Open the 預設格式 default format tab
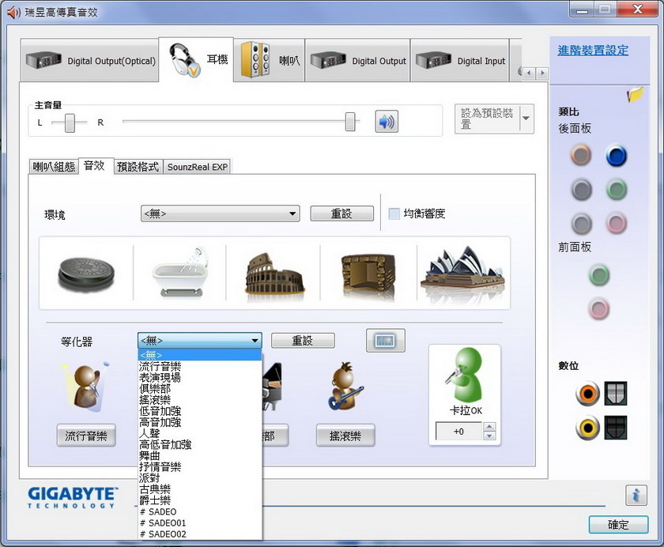664x547 pixels. [138, 167]
